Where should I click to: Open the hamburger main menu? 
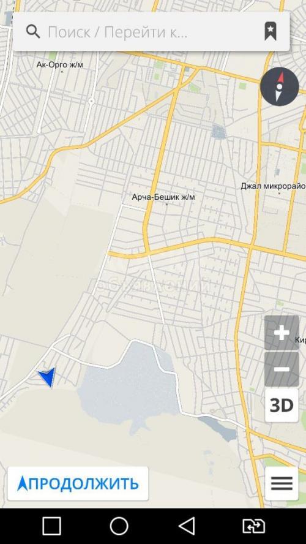coord(282,483)
